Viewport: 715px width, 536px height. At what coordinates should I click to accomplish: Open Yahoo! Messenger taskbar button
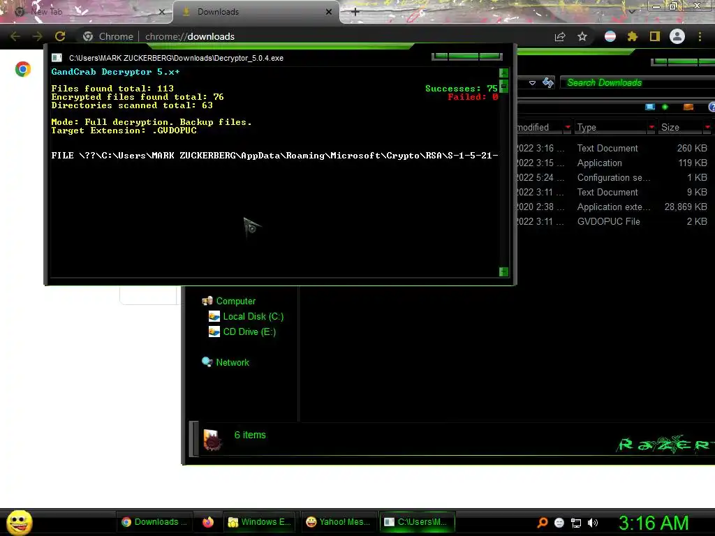click(x=339, y=522)
